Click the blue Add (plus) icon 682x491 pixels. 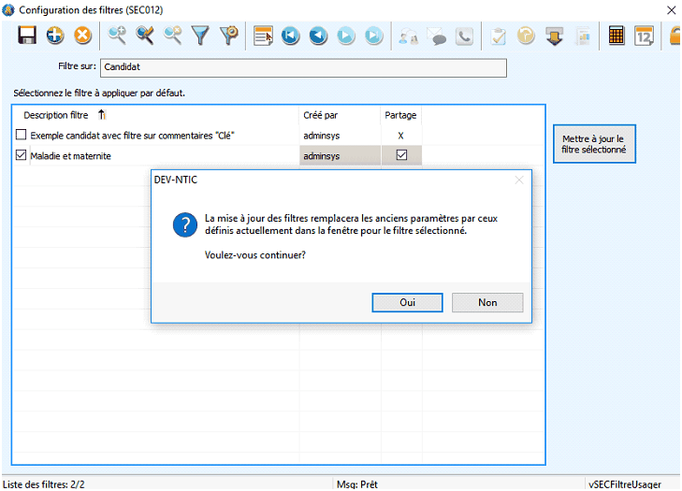[55, 36]
